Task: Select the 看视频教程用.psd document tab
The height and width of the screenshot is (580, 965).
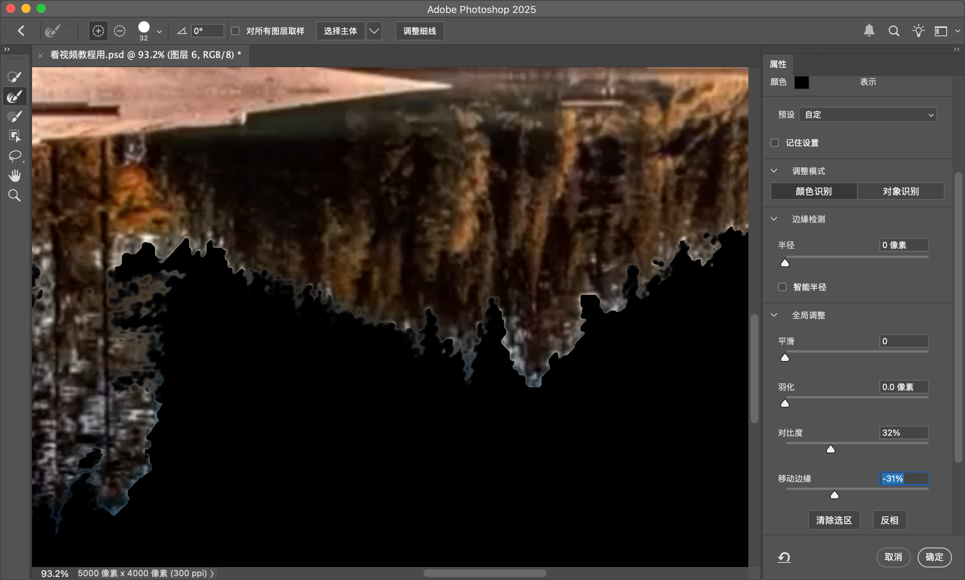Action: (145, 55)
